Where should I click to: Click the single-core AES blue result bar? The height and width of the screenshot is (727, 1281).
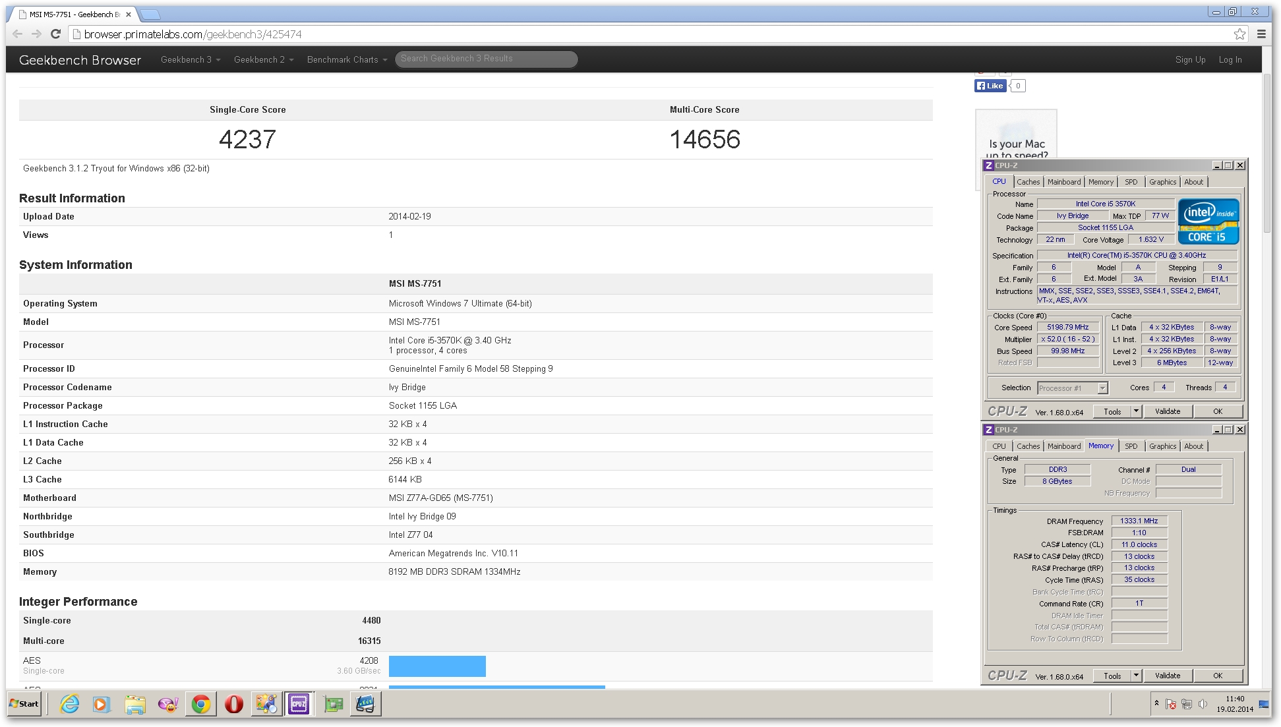[x=437, y=666]
